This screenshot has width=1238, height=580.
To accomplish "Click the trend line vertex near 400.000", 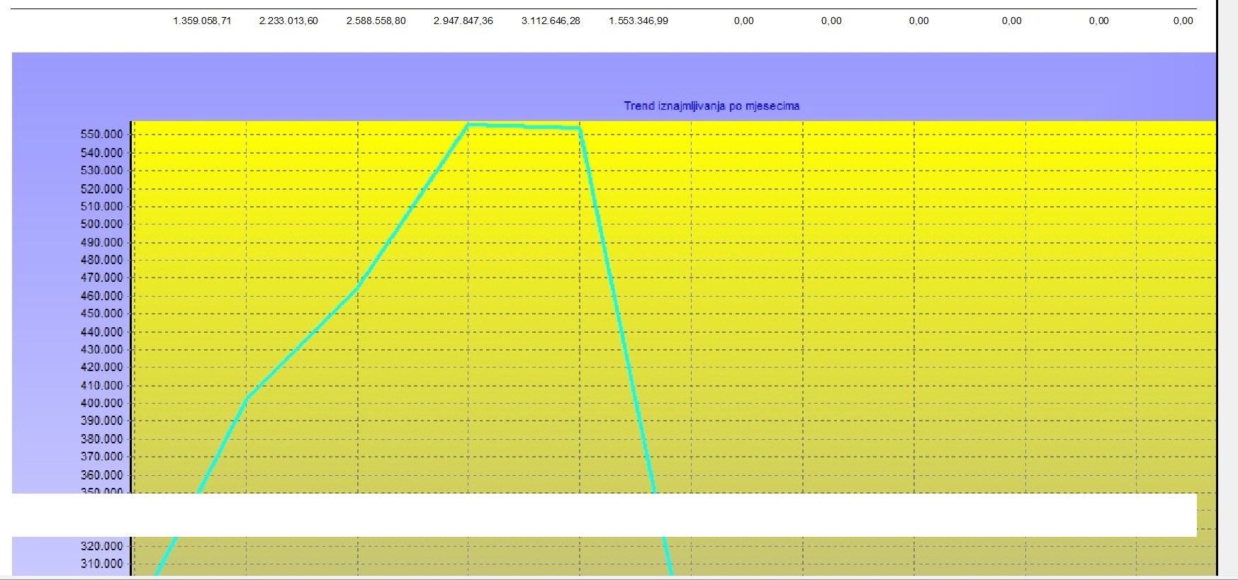I will pyautogui.click(x=246, y=398).
